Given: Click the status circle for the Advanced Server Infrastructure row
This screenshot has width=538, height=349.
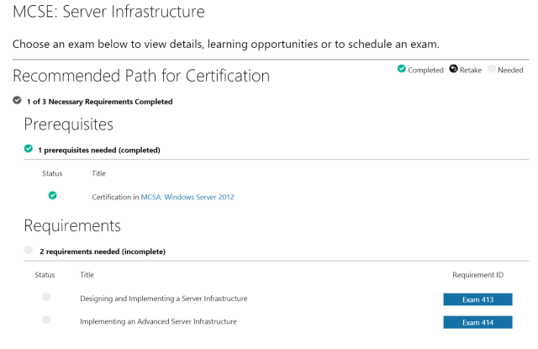Looking at the screenshot, I should 46,320.
